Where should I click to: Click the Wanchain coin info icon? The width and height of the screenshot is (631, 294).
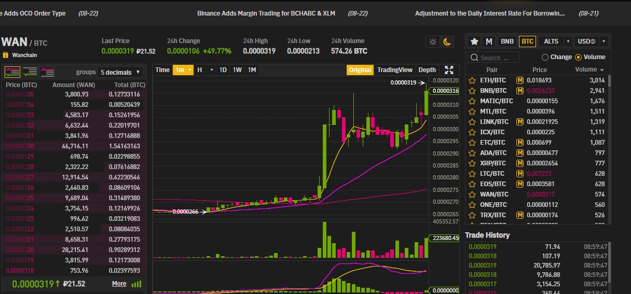coord(6,55)
